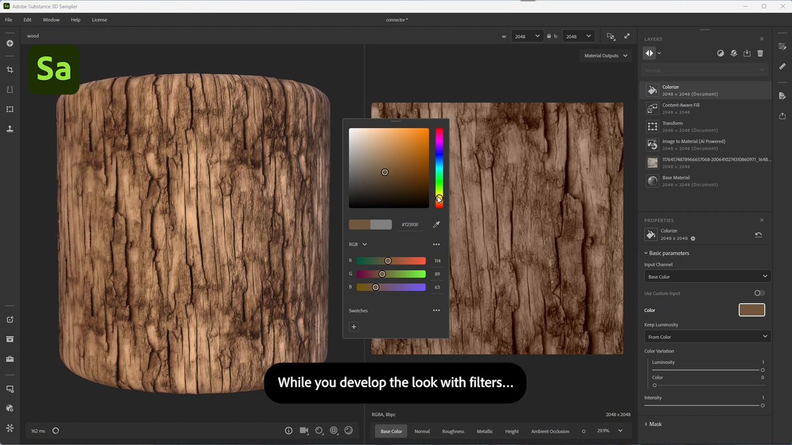This screenshot has width=792, height=445.
Task: Open the Keep Luminosity From Color dropdown
Action: (x=707, y=337)
